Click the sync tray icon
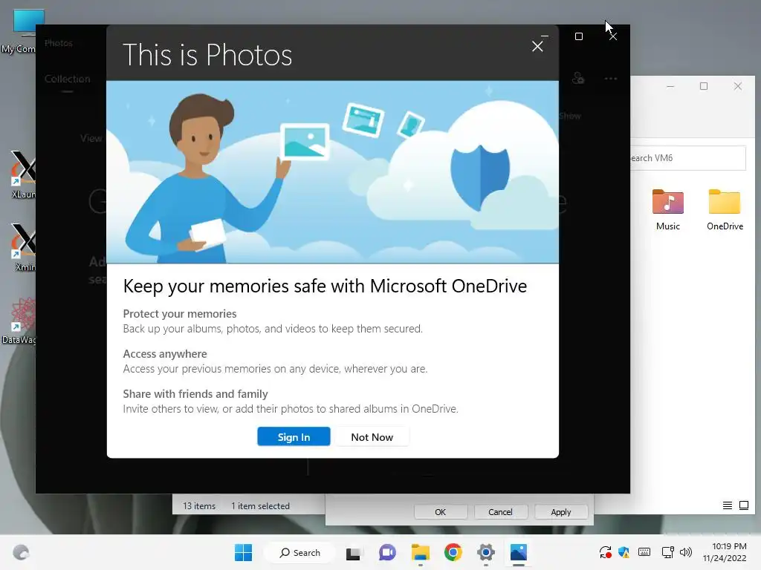The height and width of the screenshot is (570, 761). point(605,552)
